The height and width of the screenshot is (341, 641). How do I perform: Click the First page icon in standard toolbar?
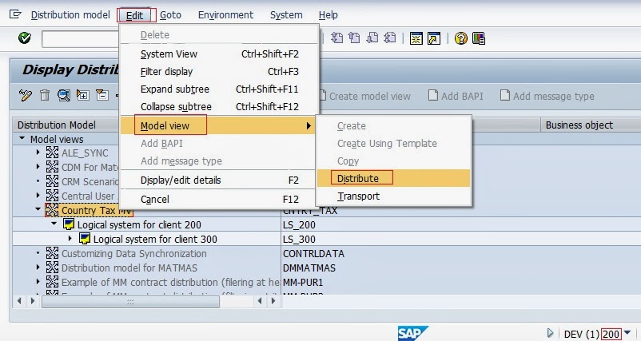[336, 38]
